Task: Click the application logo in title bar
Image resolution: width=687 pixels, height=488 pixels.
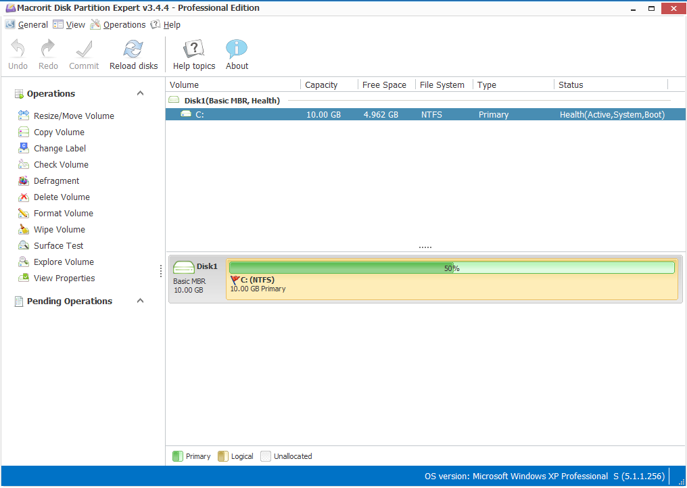Action: 11,8
